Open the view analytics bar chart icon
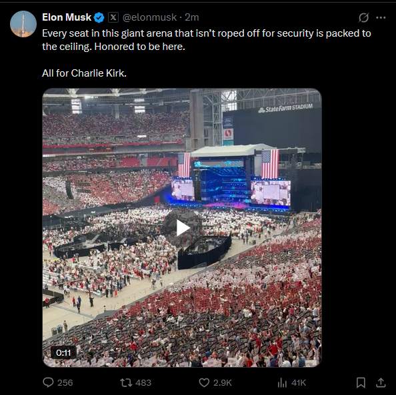 (283, 382)
